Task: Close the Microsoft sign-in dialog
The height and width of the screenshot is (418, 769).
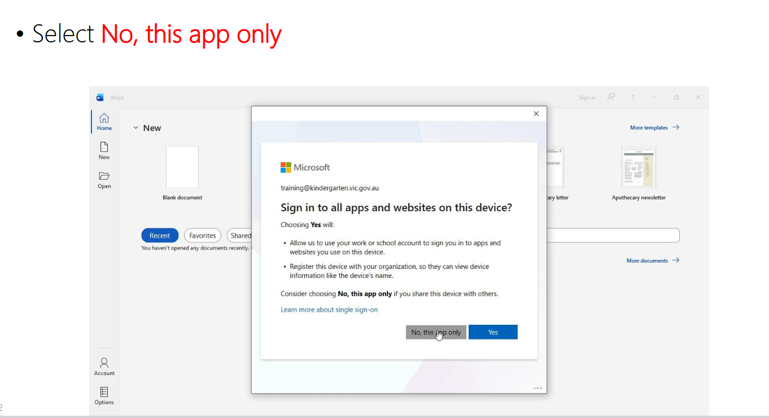Action: [x=536, y=114]
